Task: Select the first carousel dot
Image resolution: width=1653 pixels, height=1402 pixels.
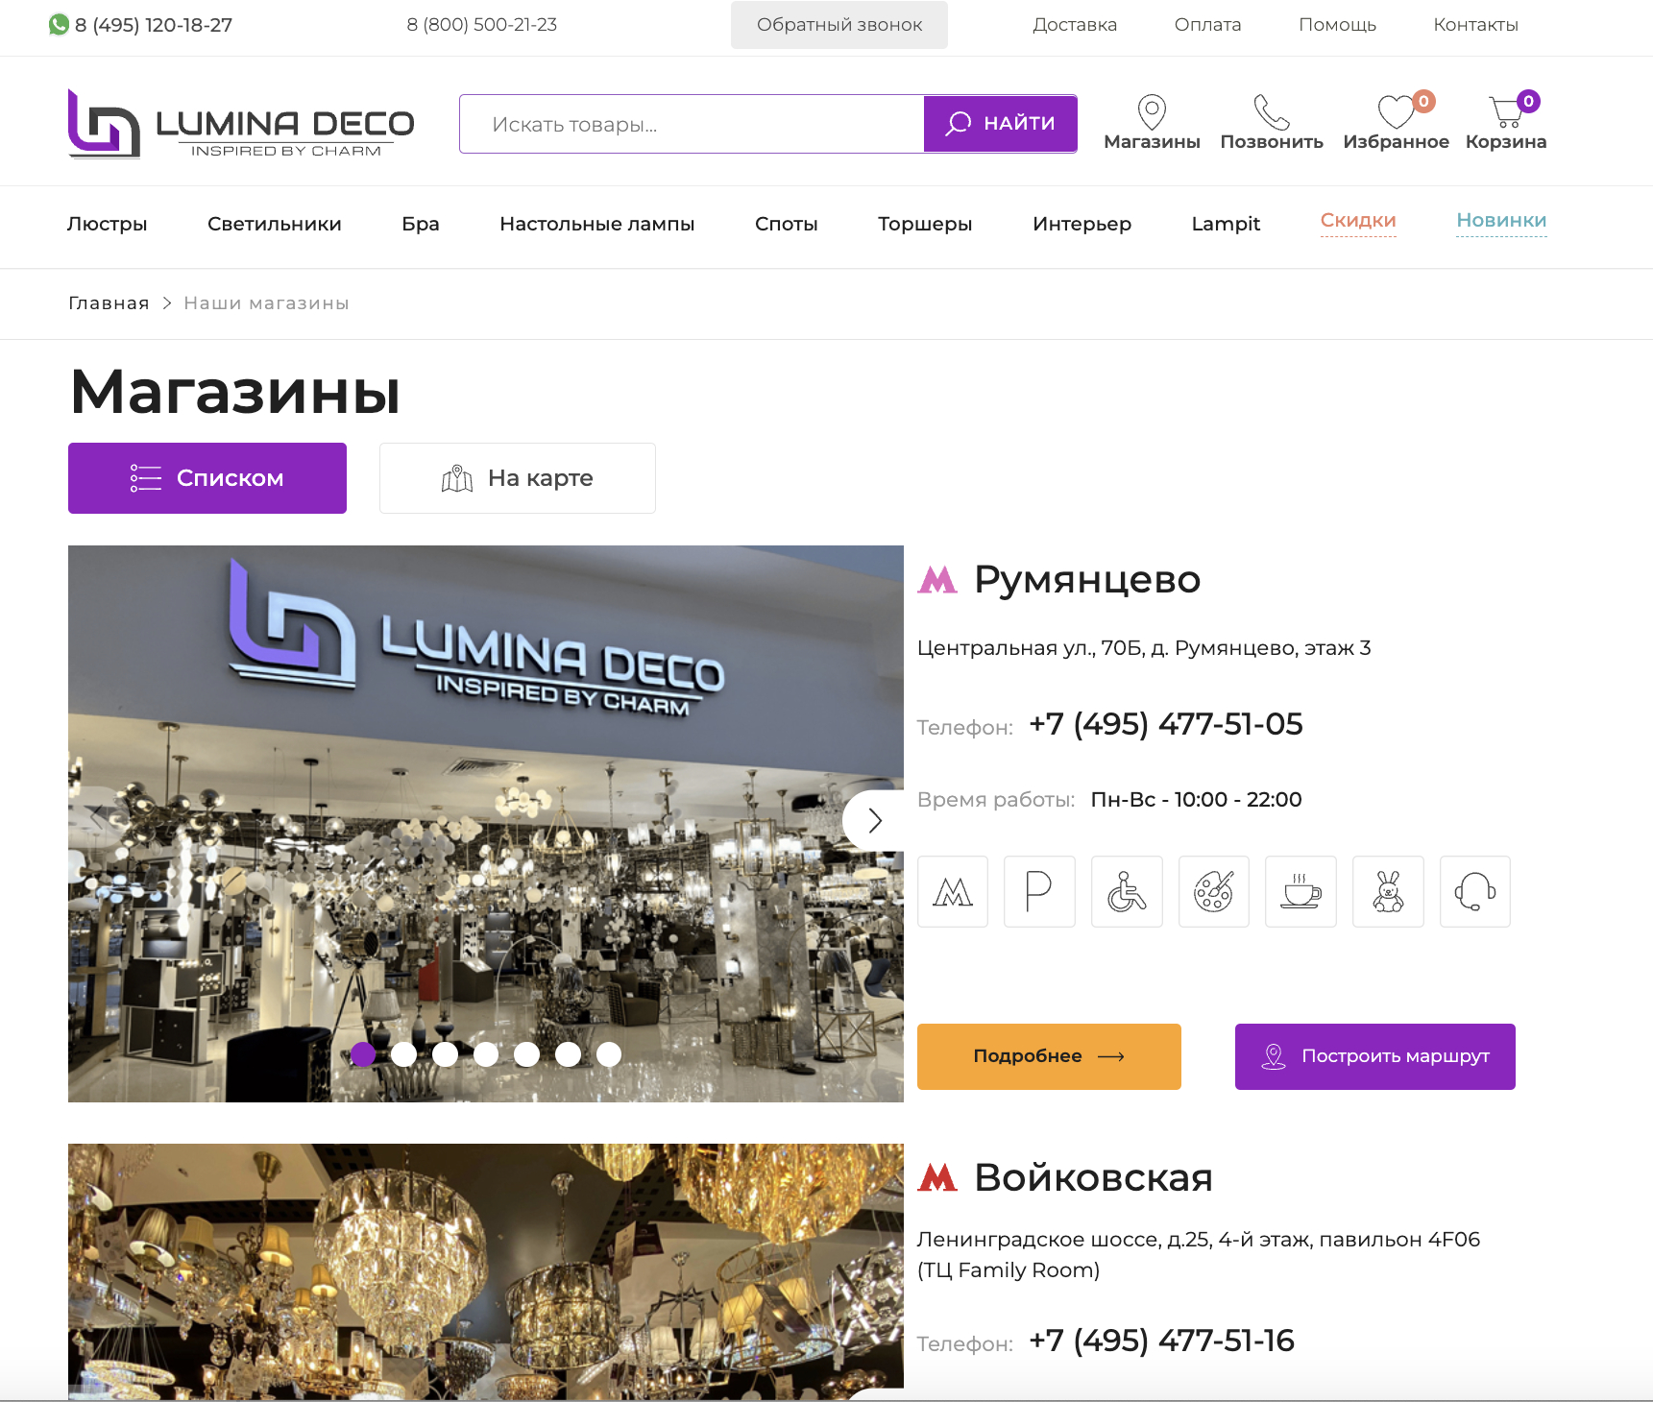Action: (x=363, y=1054)
